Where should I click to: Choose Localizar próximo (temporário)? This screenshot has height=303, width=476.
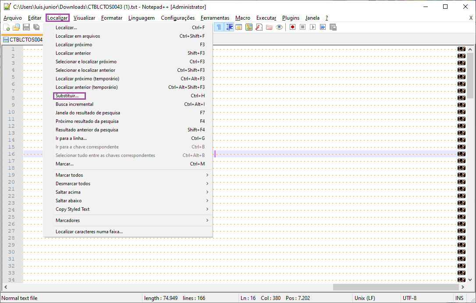click(128, 79)
